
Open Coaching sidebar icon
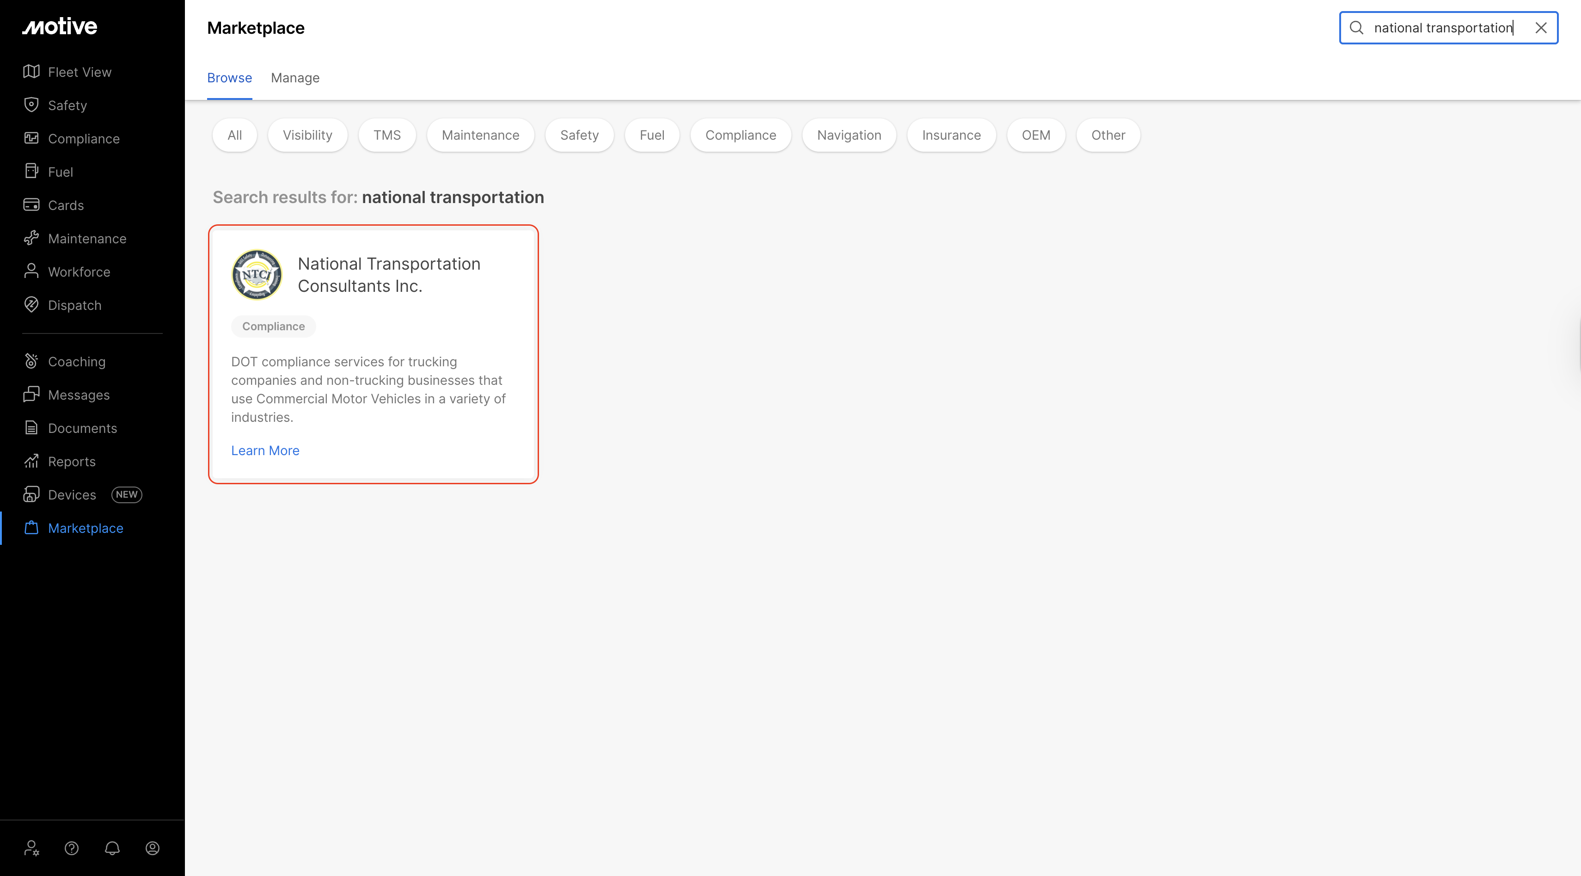[x=31, y=361]
